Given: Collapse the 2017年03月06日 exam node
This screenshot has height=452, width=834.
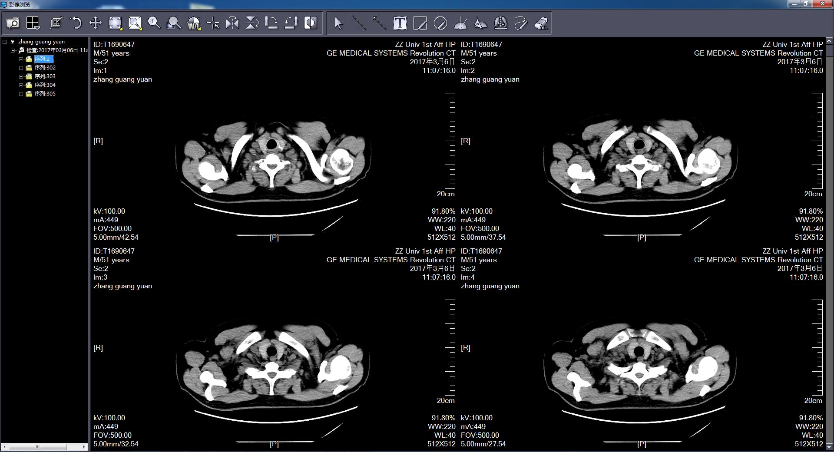Looking at the screenshot, I should (x=13, y=50).
